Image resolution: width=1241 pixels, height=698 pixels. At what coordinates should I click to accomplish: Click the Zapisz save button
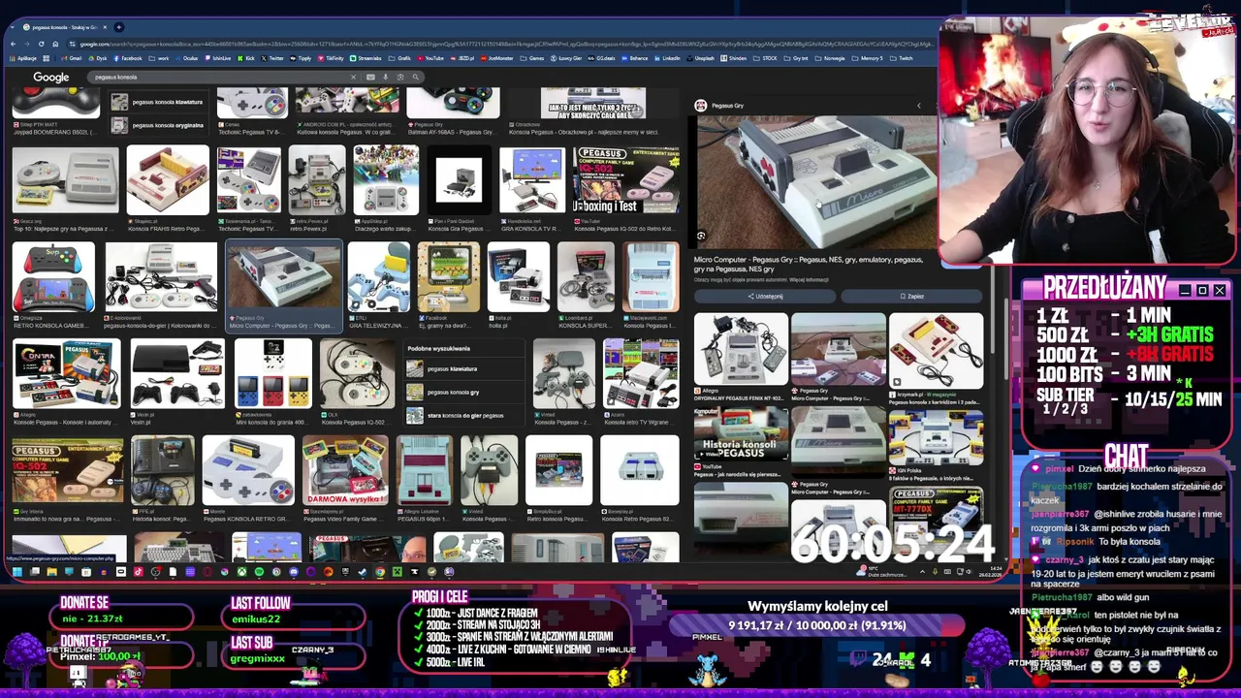pyautogui.click(x=911, y=296)
